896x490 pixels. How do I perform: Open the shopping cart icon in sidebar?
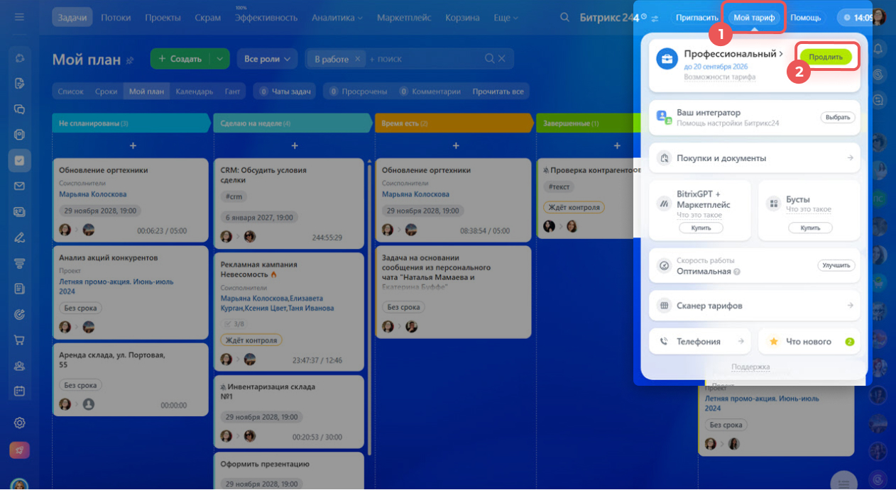pos(19,340)
